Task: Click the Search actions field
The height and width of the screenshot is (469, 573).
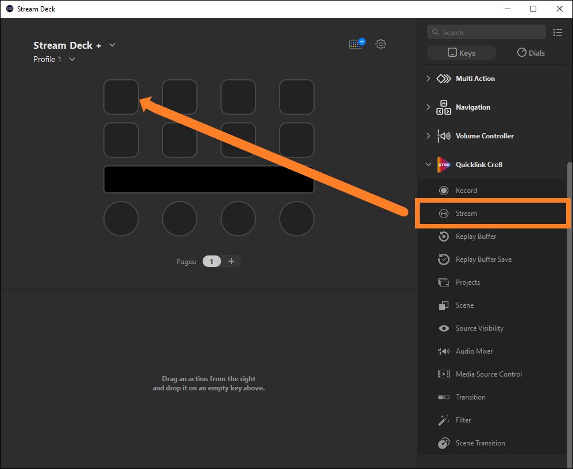Action: coord(486,32)
